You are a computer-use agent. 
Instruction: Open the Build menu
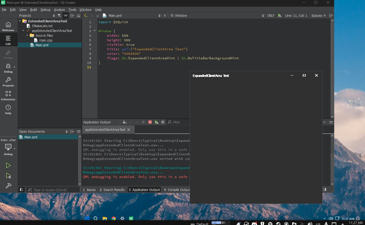[34, 10]
